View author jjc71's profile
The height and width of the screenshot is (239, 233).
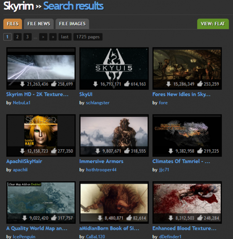(164, 170)
